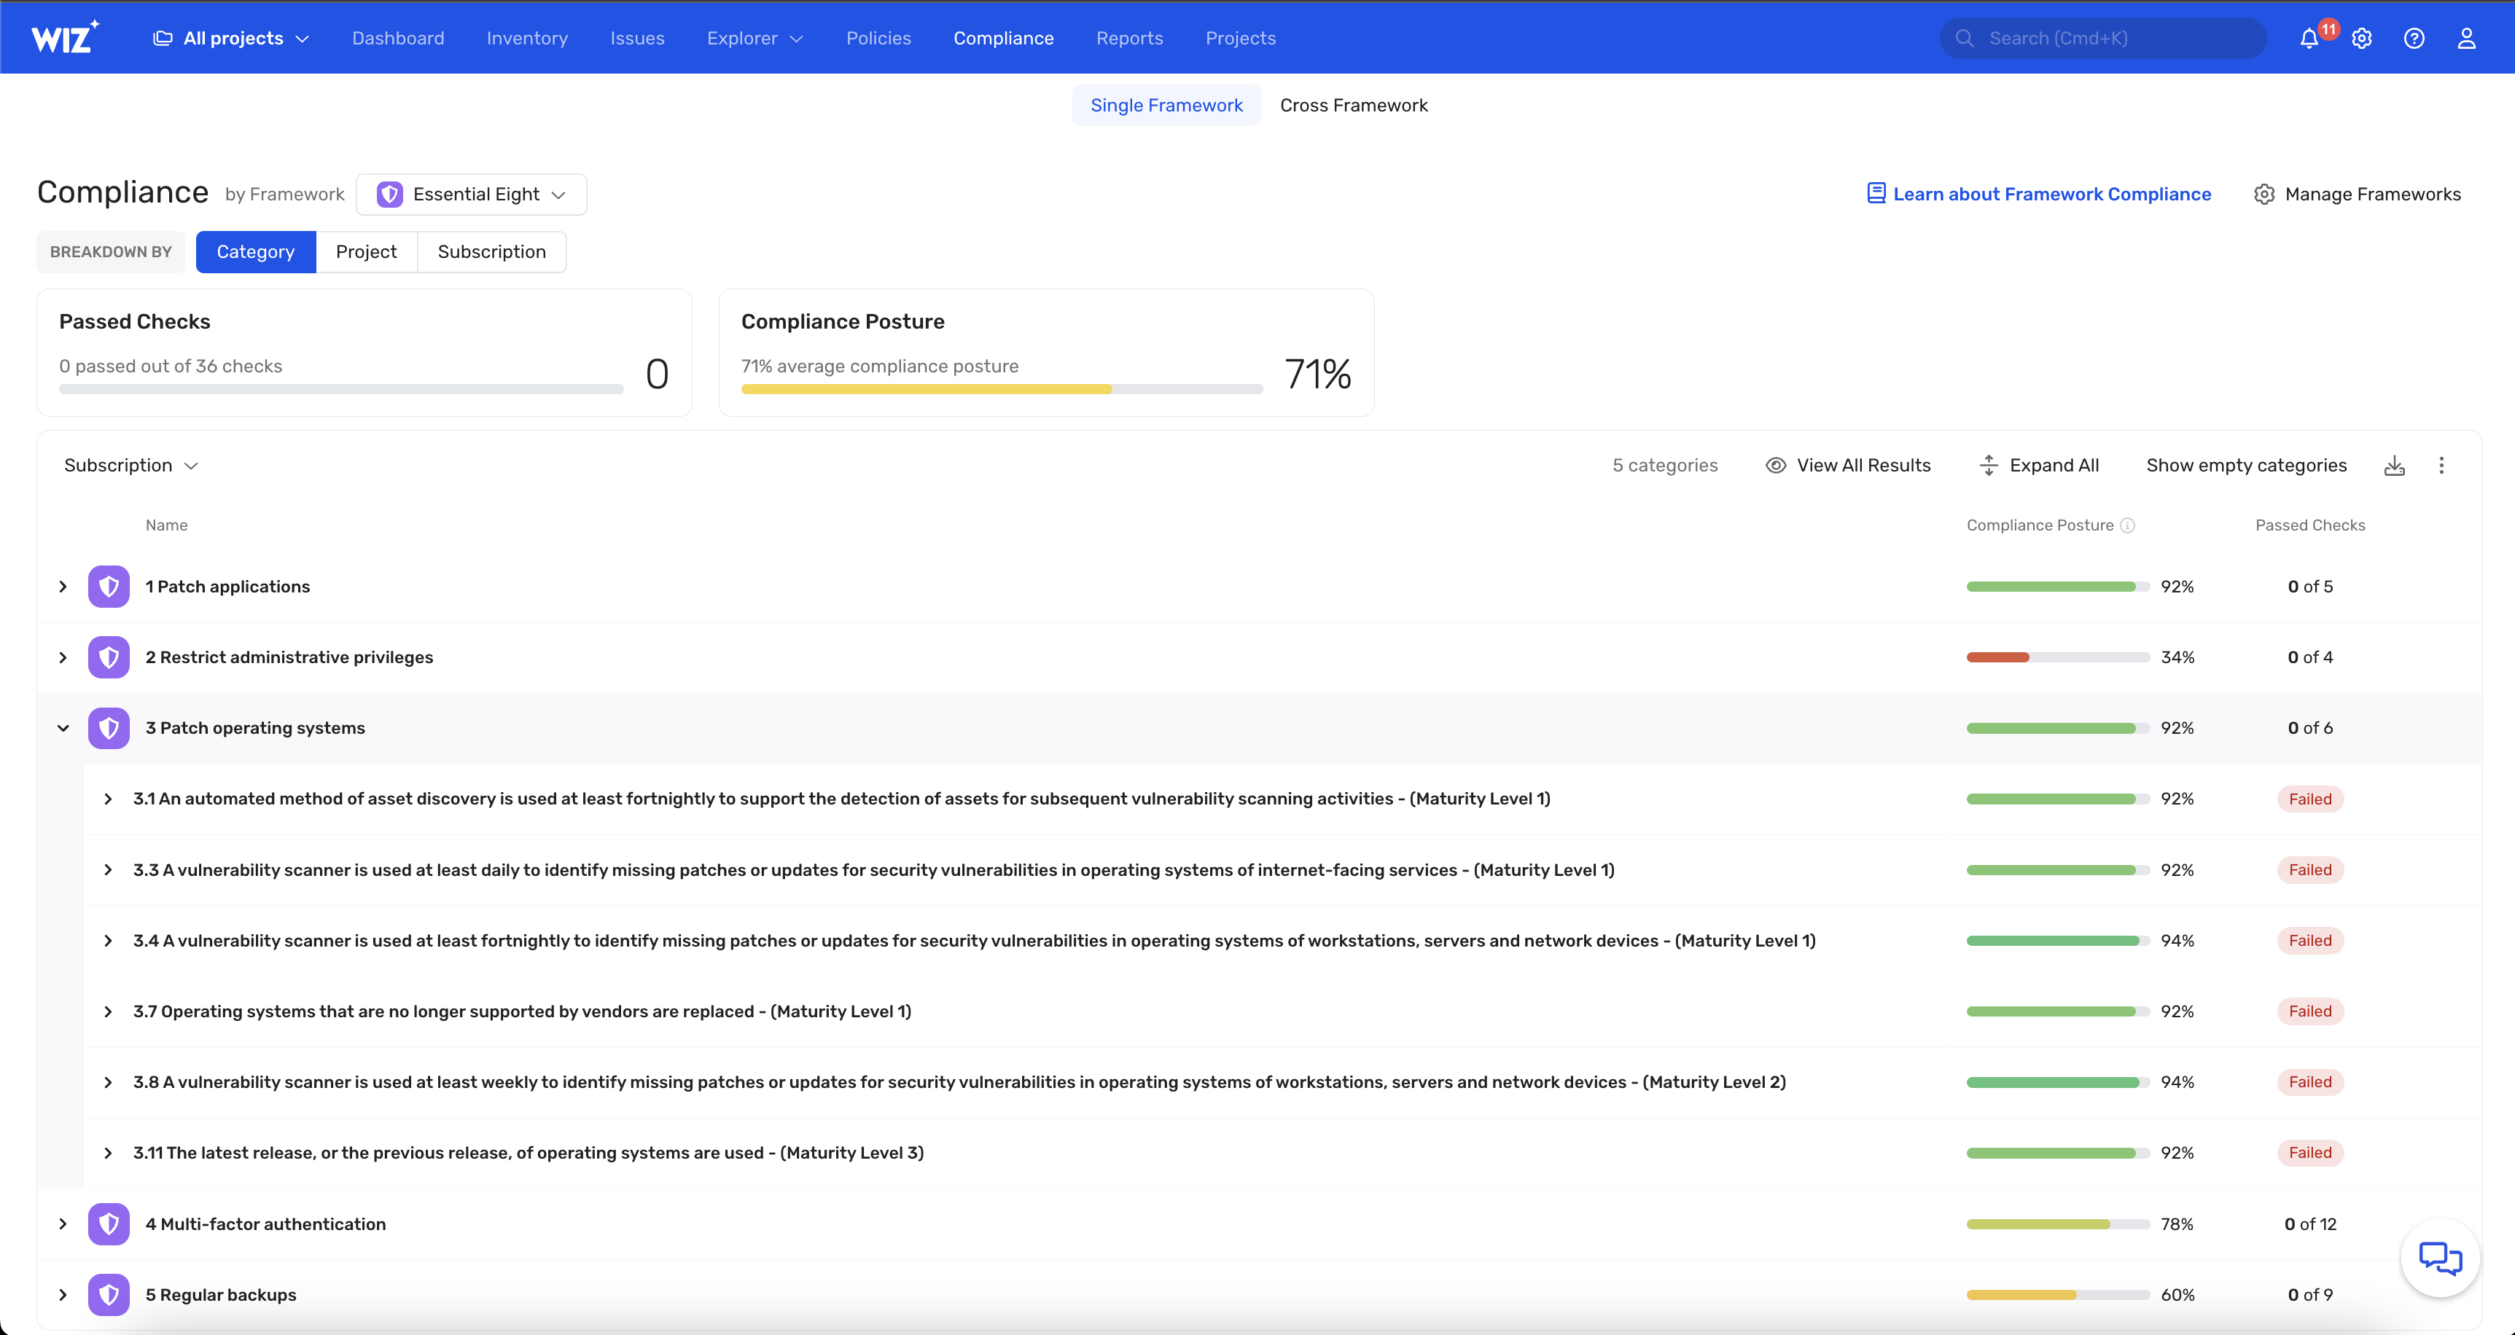Screen dimensions: 2515x1335
Task: Expand control 3.8 weekly vulnerability scanner
Action: pyautogui.click(x=109, y=1082)
